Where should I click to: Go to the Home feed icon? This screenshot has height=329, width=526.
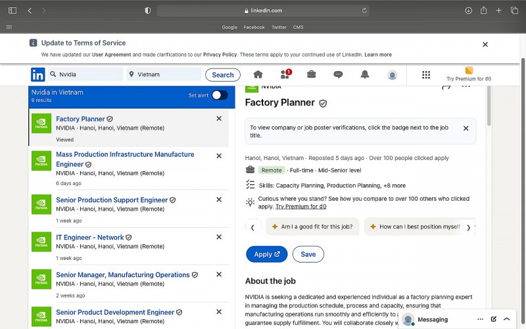coord(258,74)
